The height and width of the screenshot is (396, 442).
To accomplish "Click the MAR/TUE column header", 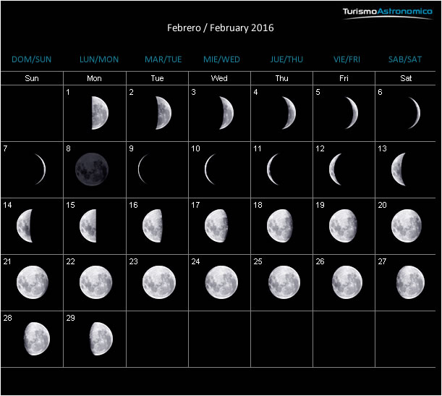I will coord(163,59).
